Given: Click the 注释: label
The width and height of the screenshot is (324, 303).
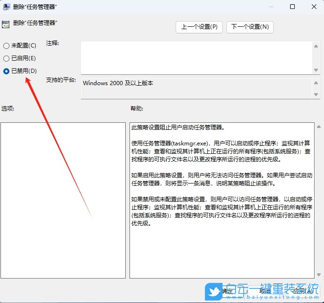Looking at the screenshot, I should [52, 43].
